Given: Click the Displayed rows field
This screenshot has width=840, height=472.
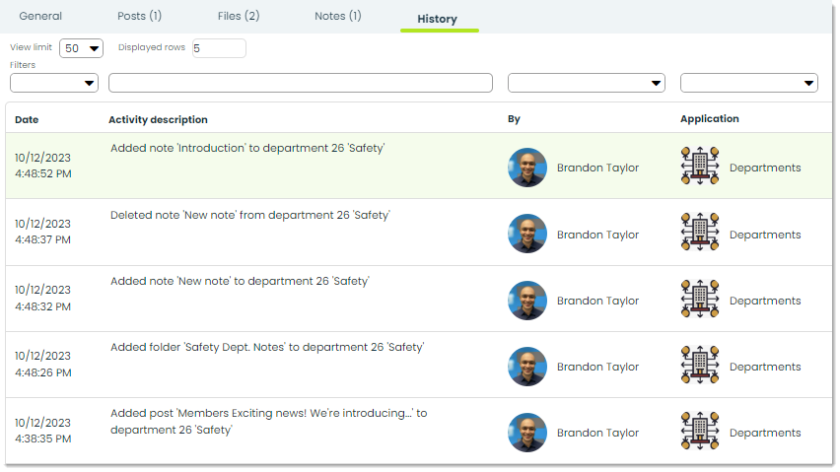Looking at the screenshot, I should (x=219, y=48).
